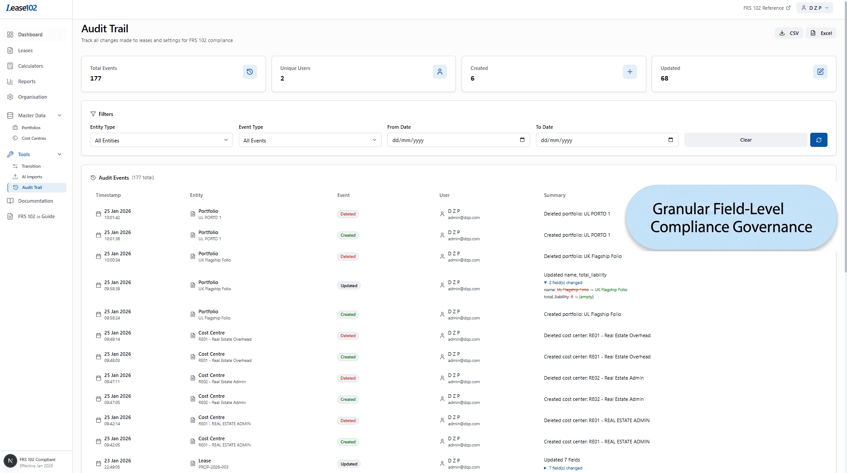Open the FRS 102 Reference link
The height and width of the screenshot is (473, 847).
(x=766, y=8)
